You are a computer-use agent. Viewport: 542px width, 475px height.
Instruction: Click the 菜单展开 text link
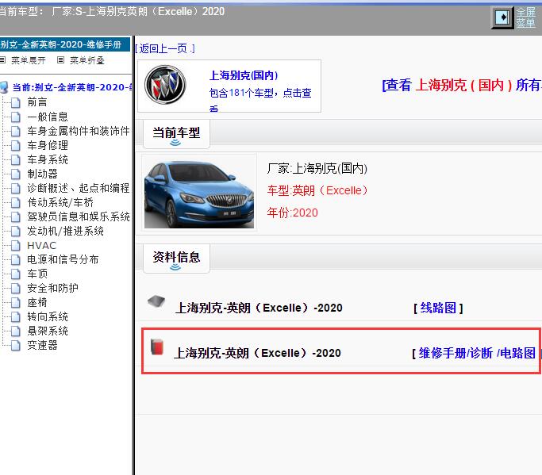tap(29, 60)
